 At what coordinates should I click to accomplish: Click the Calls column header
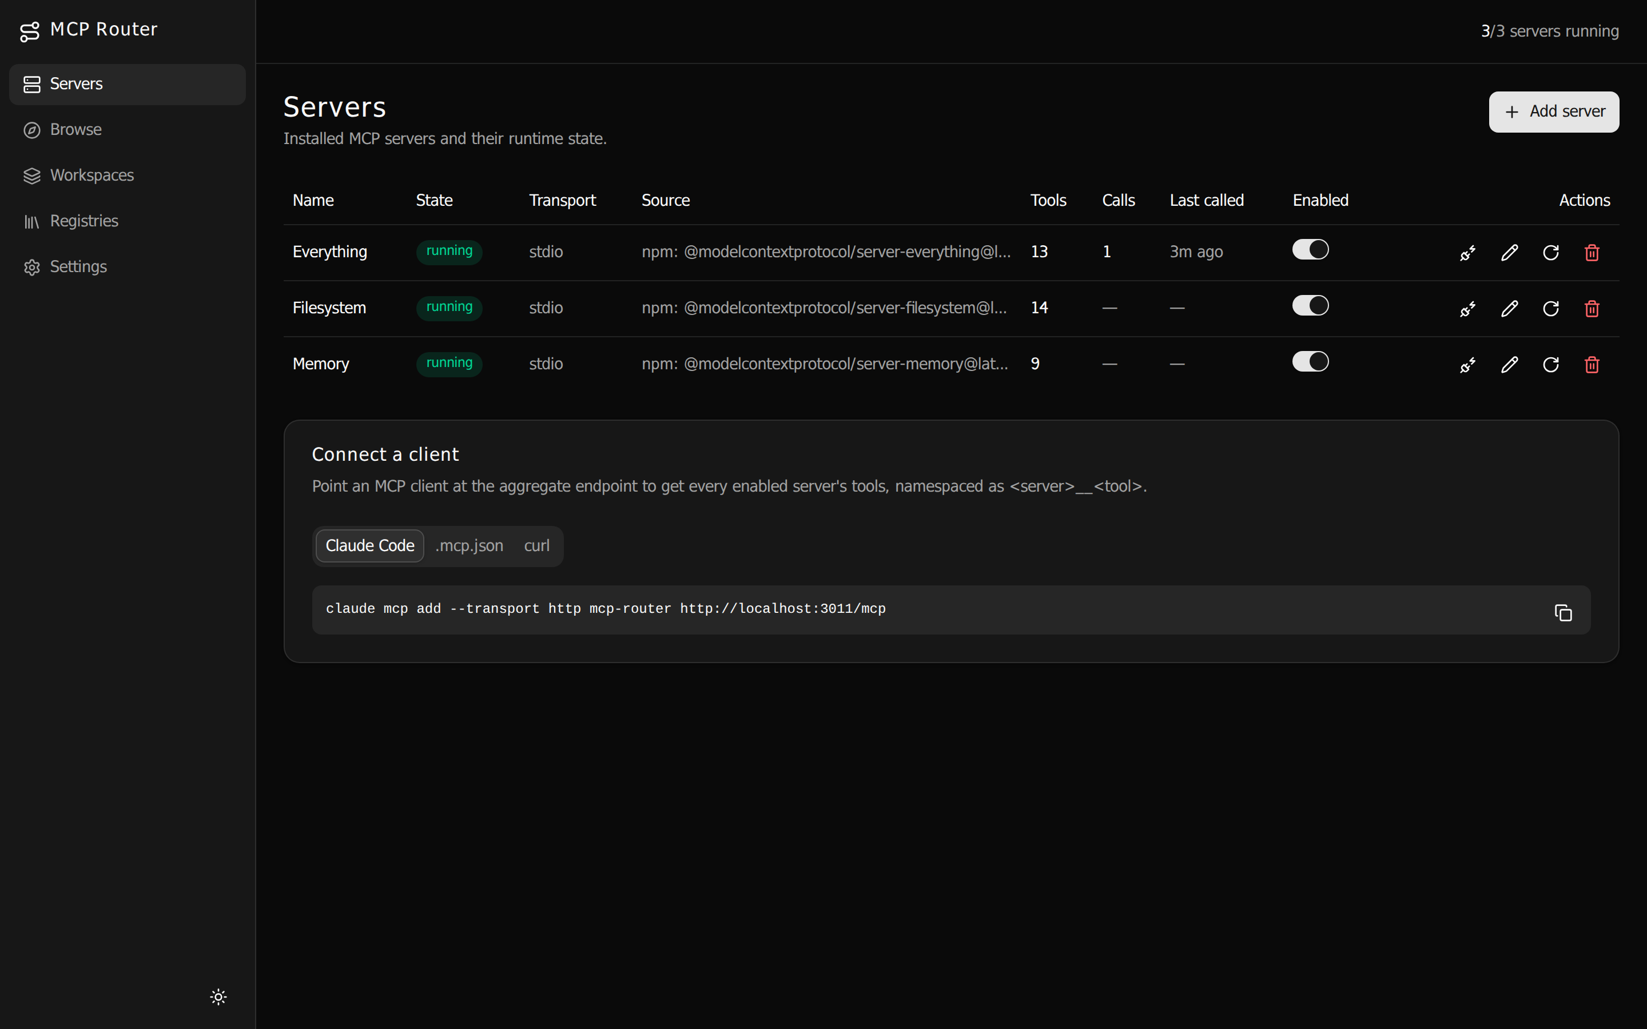click(1118, 201)
